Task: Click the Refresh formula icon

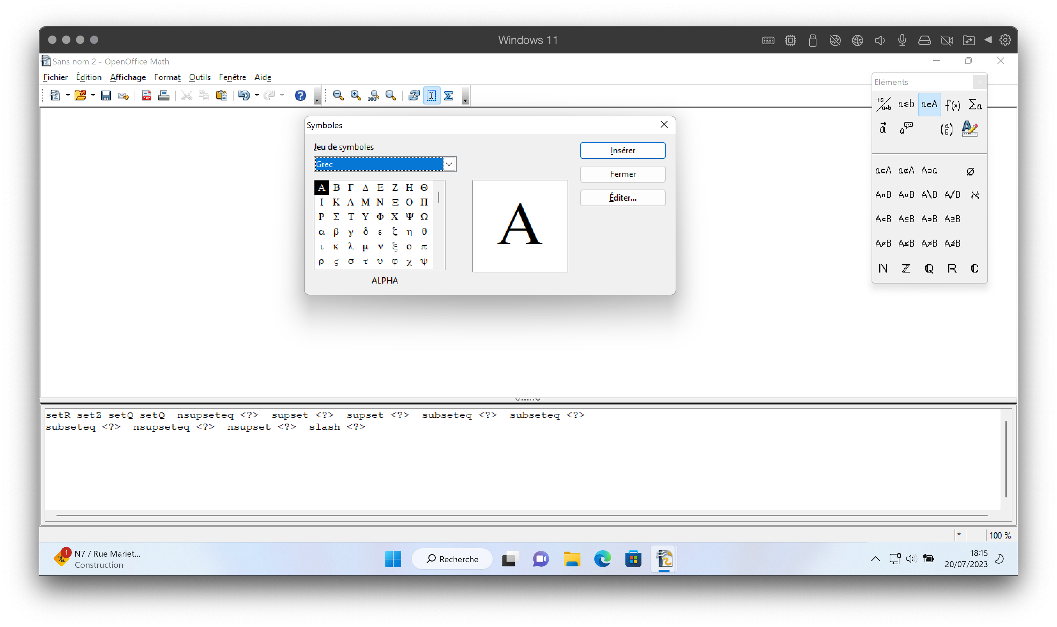Action: [x=414, y=95]
